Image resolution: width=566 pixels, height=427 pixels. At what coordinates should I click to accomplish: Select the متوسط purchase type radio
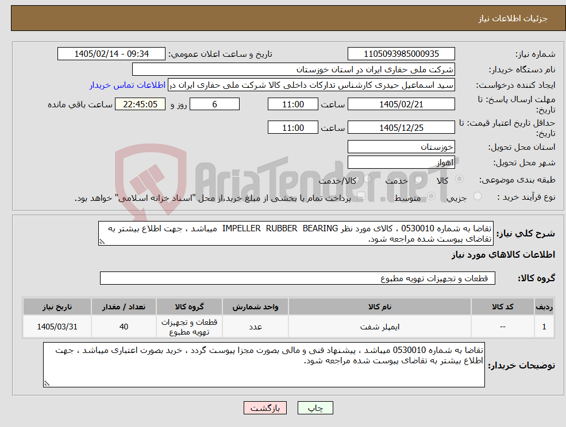point(431,196)
